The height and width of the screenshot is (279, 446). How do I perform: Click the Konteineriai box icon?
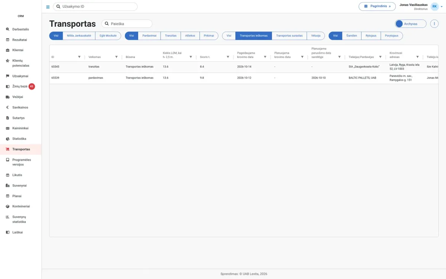pyautogui.click(x=8, y=206)
